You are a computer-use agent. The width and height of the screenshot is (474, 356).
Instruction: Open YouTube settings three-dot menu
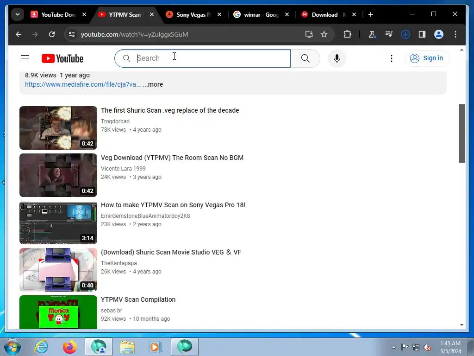click(x=392, y=58)
